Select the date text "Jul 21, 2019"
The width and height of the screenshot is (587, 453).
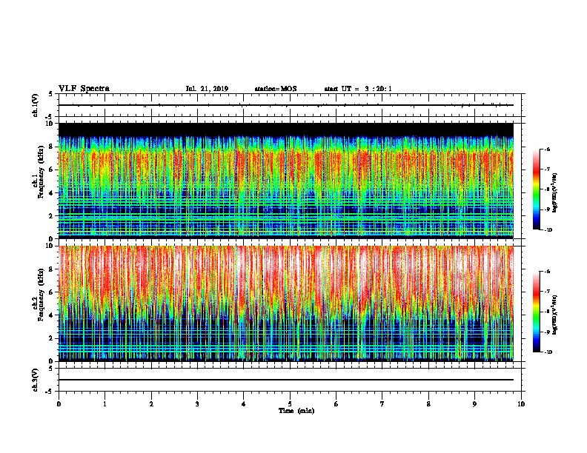pyautogui.click(x=207, y=89)
